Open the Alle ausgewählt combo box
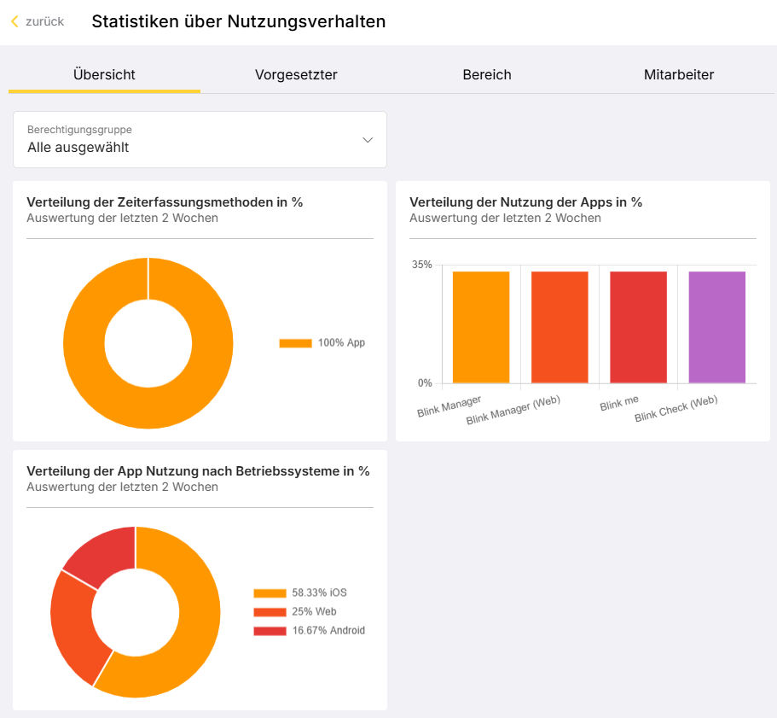This screenshot has width=777, height=718. tap(200, 140)
